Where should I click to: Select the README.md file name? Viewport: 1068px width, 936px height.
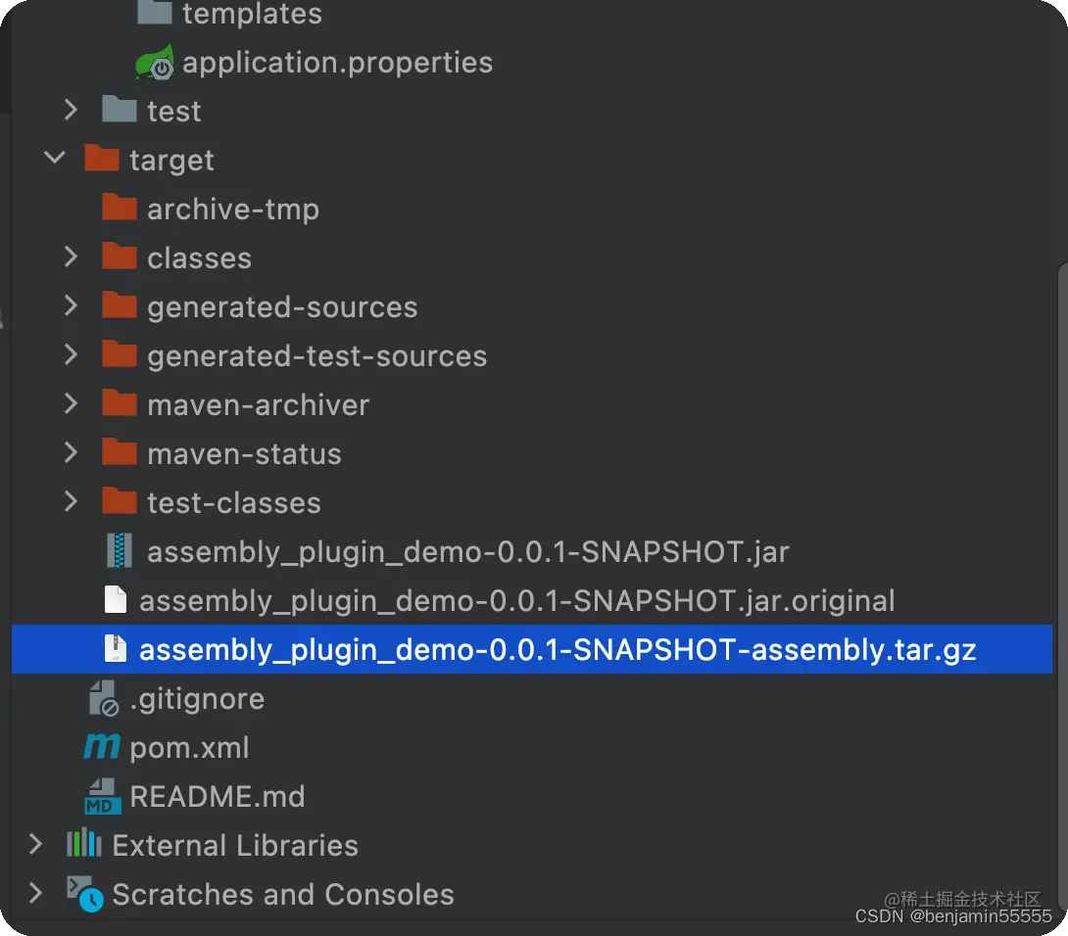click(218, 797)
